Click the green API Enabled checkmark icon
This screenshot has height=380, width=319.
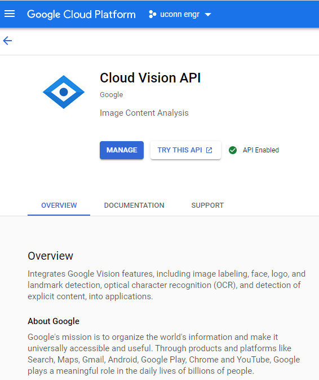click(x=233, y=150)
